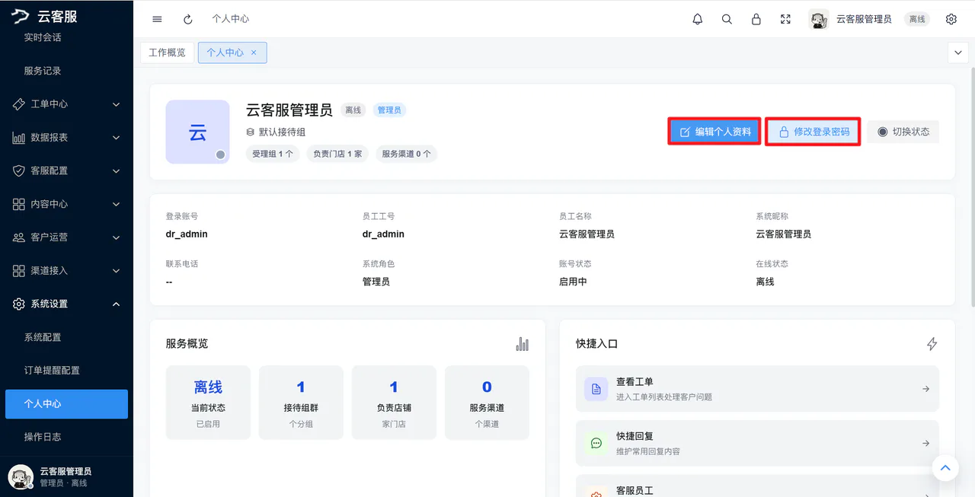Viewport: 975px width, 497px height.
Task: Click 切换状态 button
Action: click(x=903, y=132)
